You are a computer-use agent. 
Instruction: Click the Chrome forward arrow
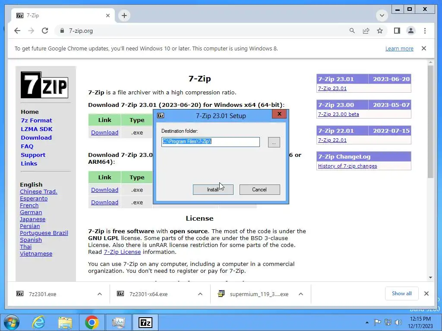(31, 31)
